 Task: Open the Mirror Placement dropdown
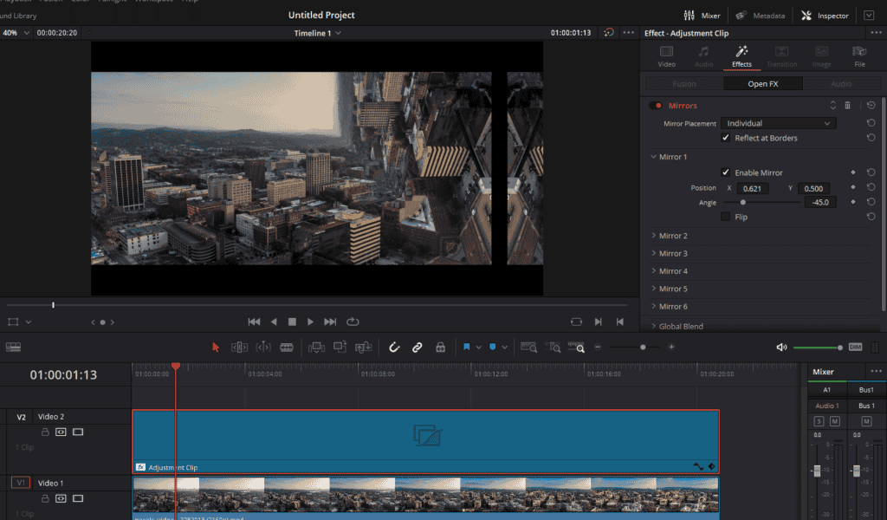779,123
